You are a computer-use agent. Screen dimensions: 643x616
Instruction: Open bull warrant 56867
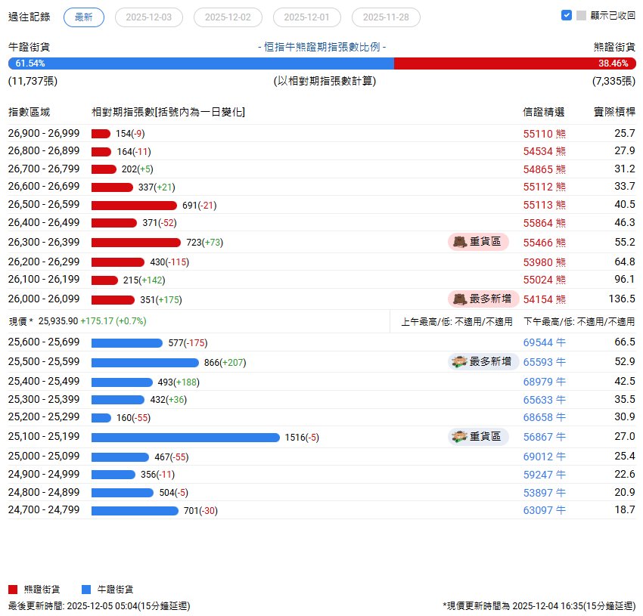544,438
